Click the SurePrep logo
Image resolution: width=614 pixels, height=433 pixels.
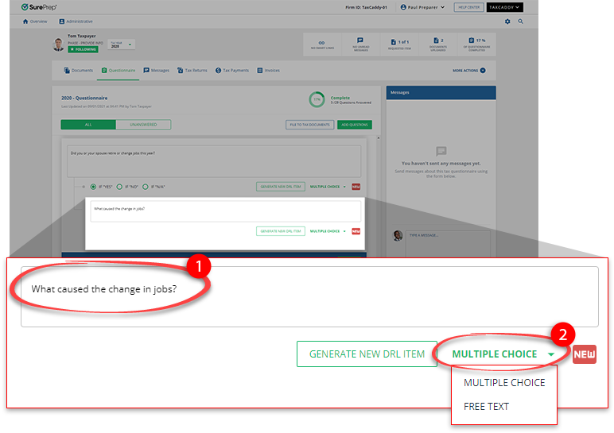pyautogui.click(x=39, y=7)
